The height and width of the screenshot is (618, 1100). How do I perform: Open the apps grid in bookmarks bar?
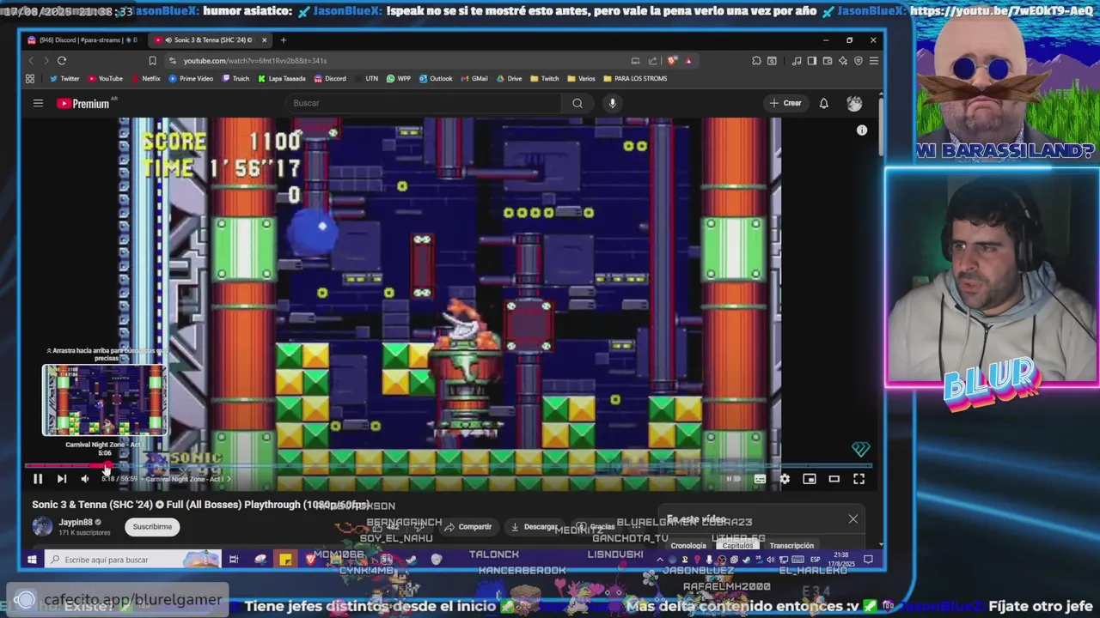coord(30,78)
